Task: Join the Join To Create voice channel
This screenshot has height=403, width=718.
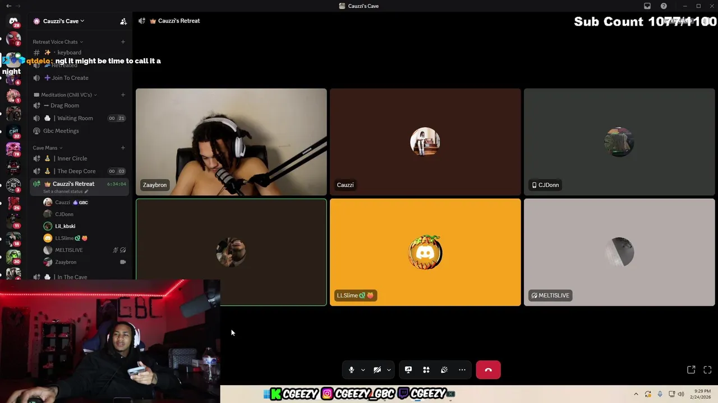Action: [79, 78]
